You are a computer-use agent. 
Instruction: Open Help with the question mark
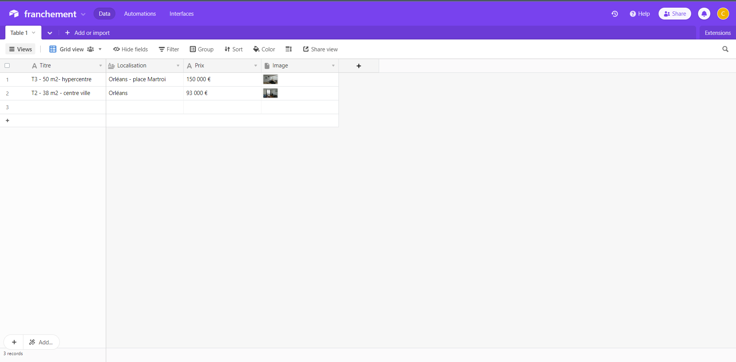click(640, 14)
